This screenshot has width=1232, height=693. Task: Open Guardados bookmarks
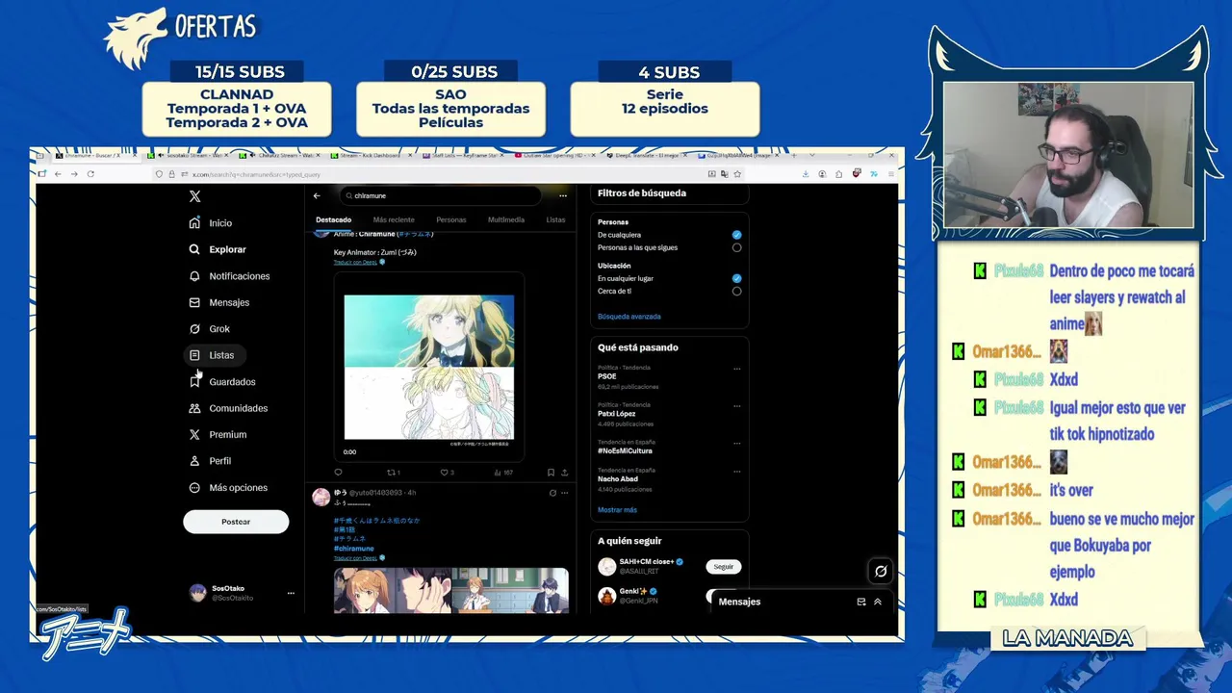coord(222,382)
